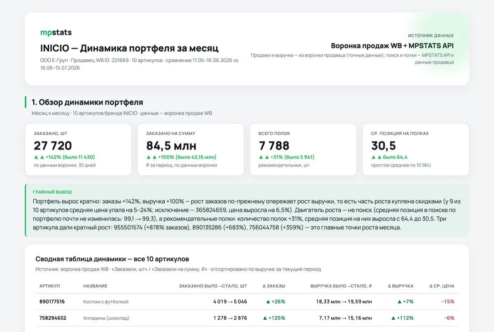
Task: Click the 'Сводная таблица динамики — все 10 артикулов' heading
Action: 112,259
